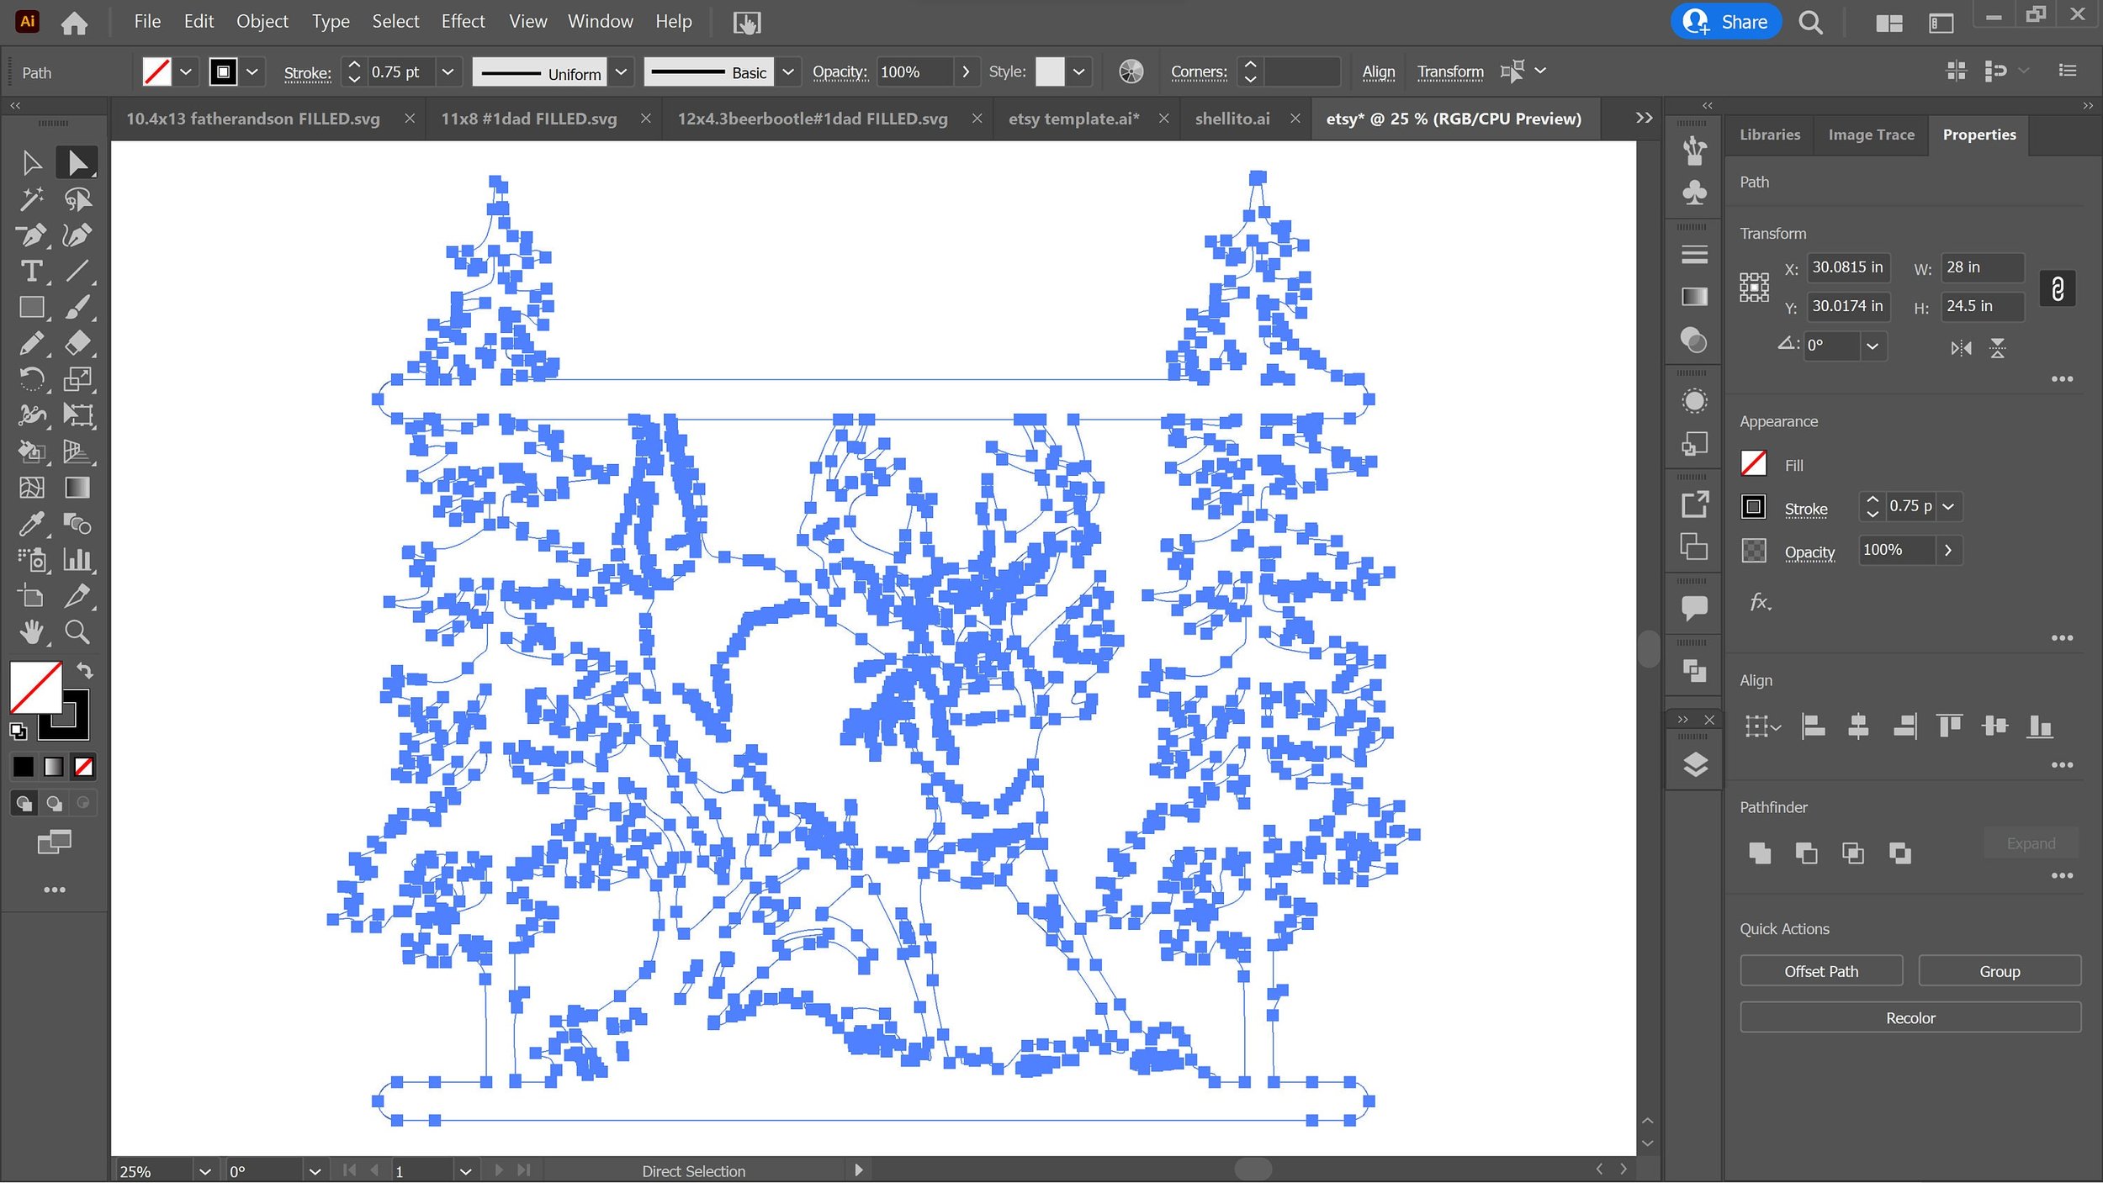The image size is (2103, 1183).
Task: Open the zoom level dropdown at 25%
Action: coord(204,1171)
